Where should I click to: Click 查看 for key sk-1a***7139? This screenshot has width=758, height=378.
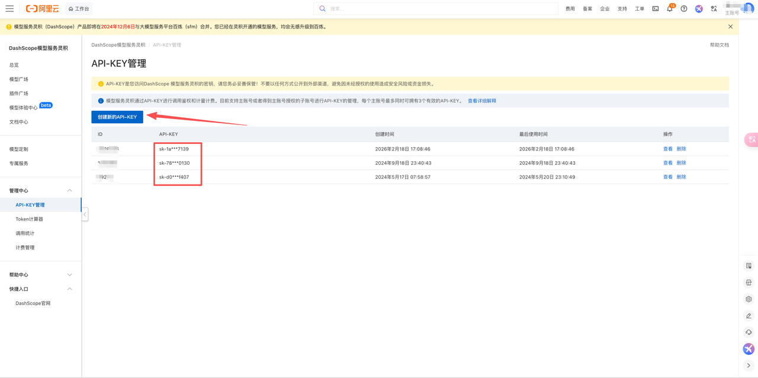668,149
